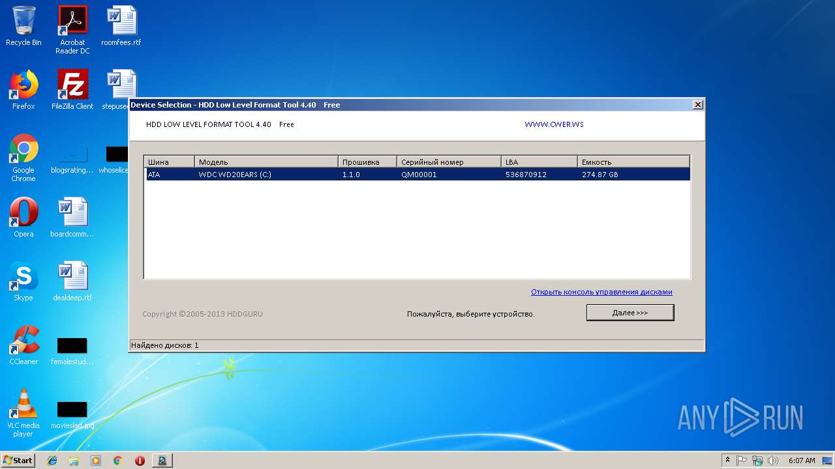The width and height of the screenshot is (835, 469).
Task: Open network status tray icon
Action: coord(757,461)
